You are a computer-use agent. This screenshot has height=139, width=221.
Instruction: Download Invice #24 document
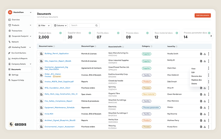tap(205, 114)
